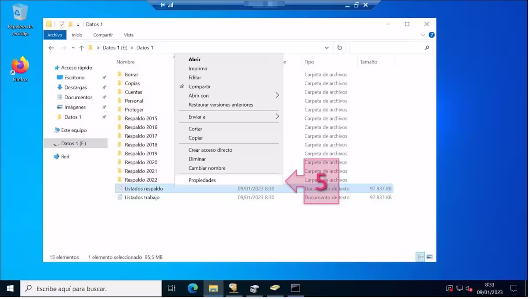
Task: Open Propiedades from the context menu
Action: pos(228,180)
